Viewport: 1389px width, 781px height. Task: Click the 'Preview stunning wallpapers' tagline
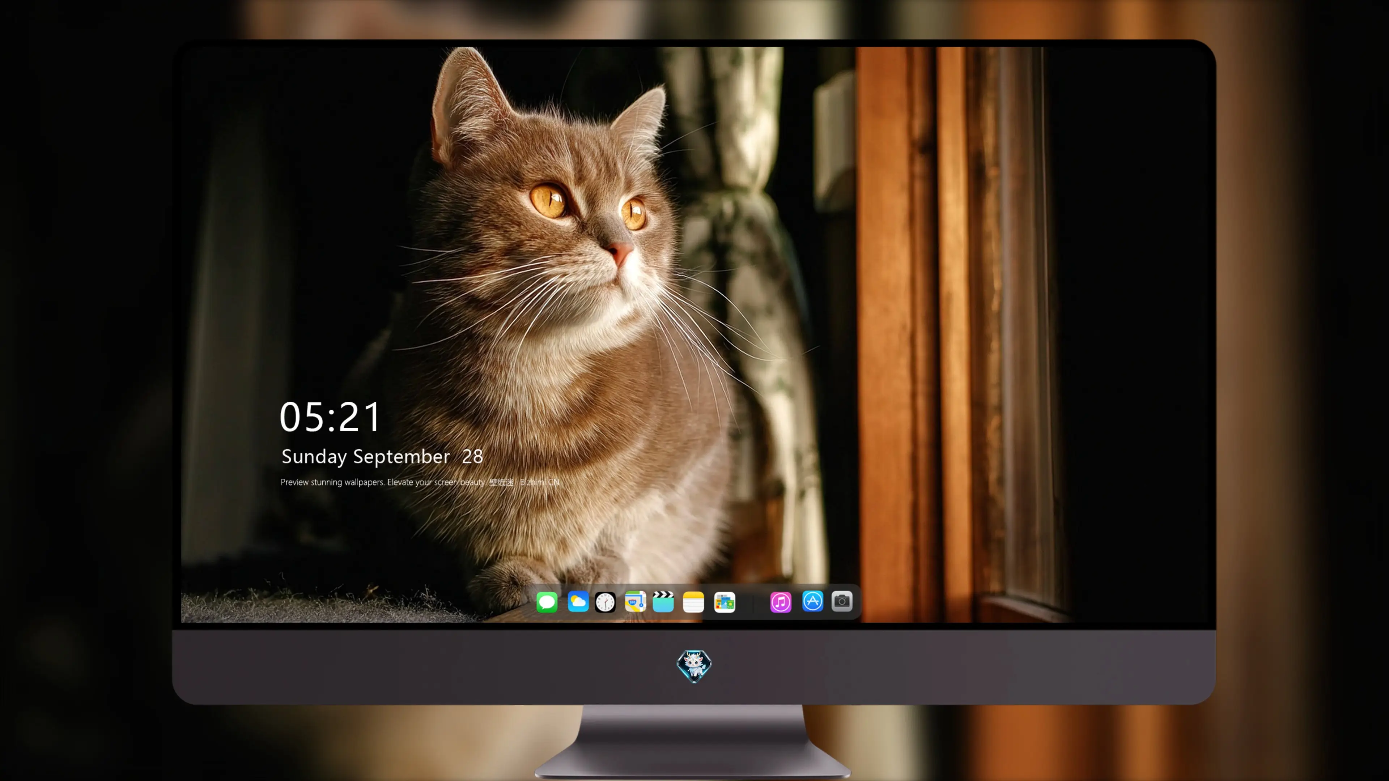pos(420,482)
